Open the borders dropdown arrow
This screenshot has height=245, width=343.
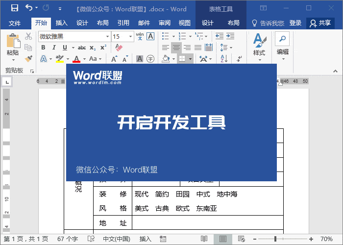[x=190, y=59]
